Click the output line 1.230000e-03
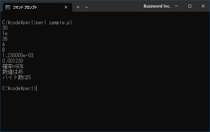 click(x=18, y=55)
